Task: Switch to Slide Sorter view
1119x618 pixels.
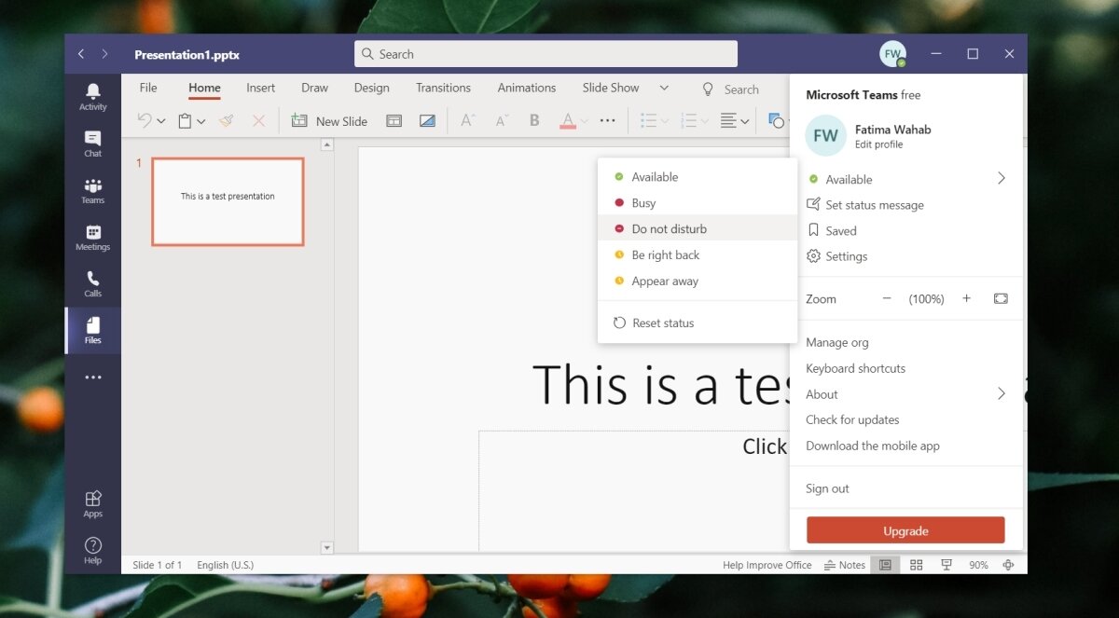Action: [x=916, y=564]
